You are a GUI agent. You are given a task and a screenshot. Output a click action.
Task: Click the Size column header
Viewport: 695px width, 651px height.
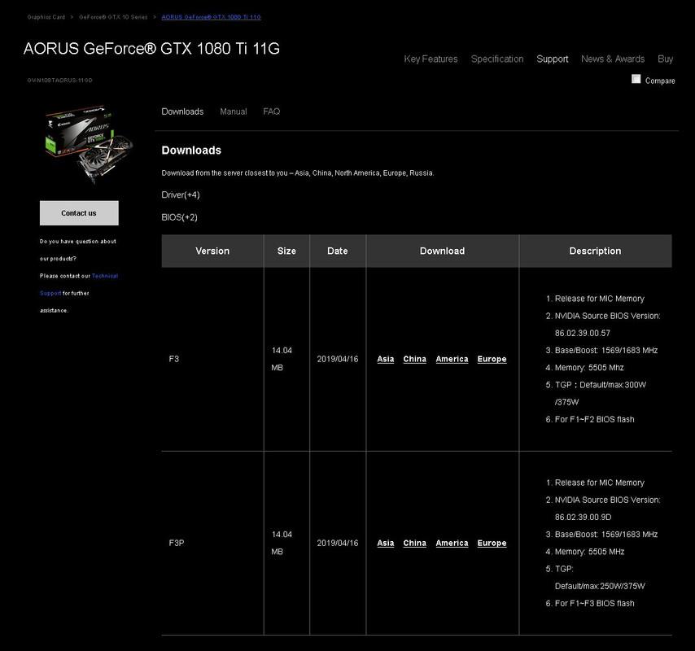coord(286,251)
